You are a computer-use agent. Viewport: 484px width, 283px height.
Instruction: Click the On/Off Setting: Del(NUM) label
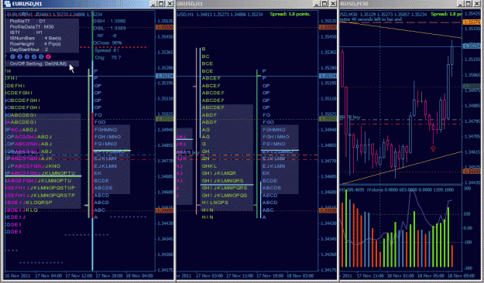click(x=38, y=63)
